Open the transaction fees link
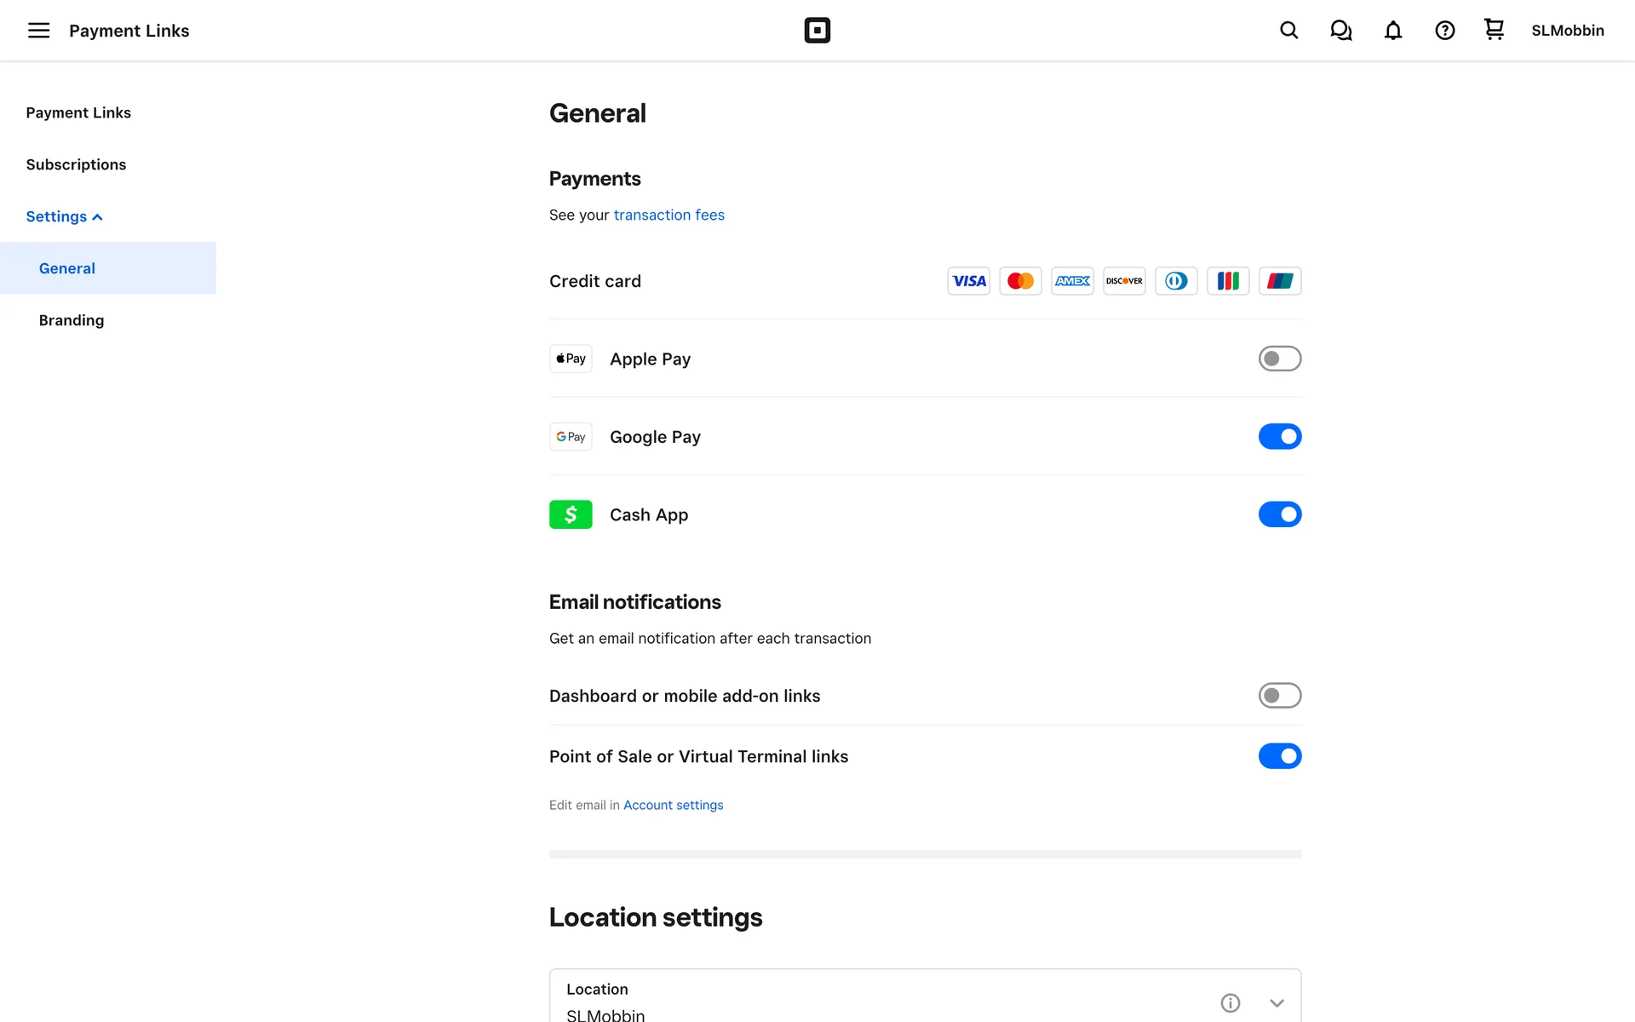Screen dimensions: 1635x1022 [668, 215]
